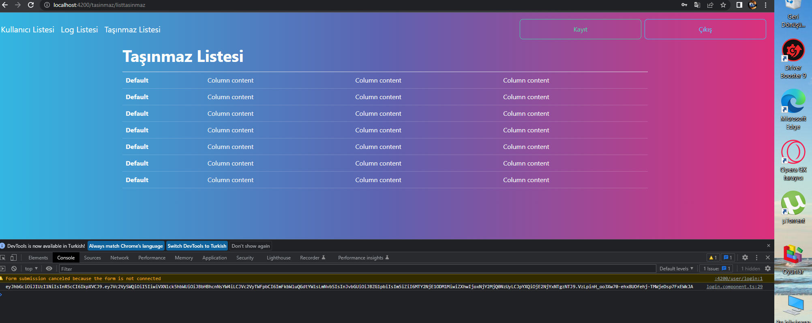Switch to the Recorder tab
812x323 pixels.
coord(313,257)
